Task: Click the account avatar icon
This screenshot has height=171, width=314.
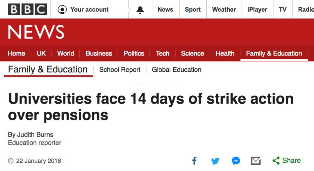Action: [x=62, y=10]
